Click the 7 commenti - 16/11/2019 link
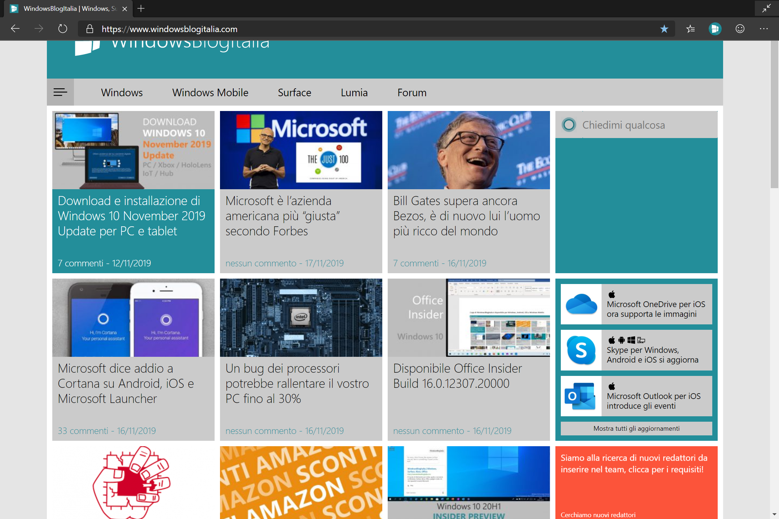Screen dimensions: 779x519 tap(440, 263)
